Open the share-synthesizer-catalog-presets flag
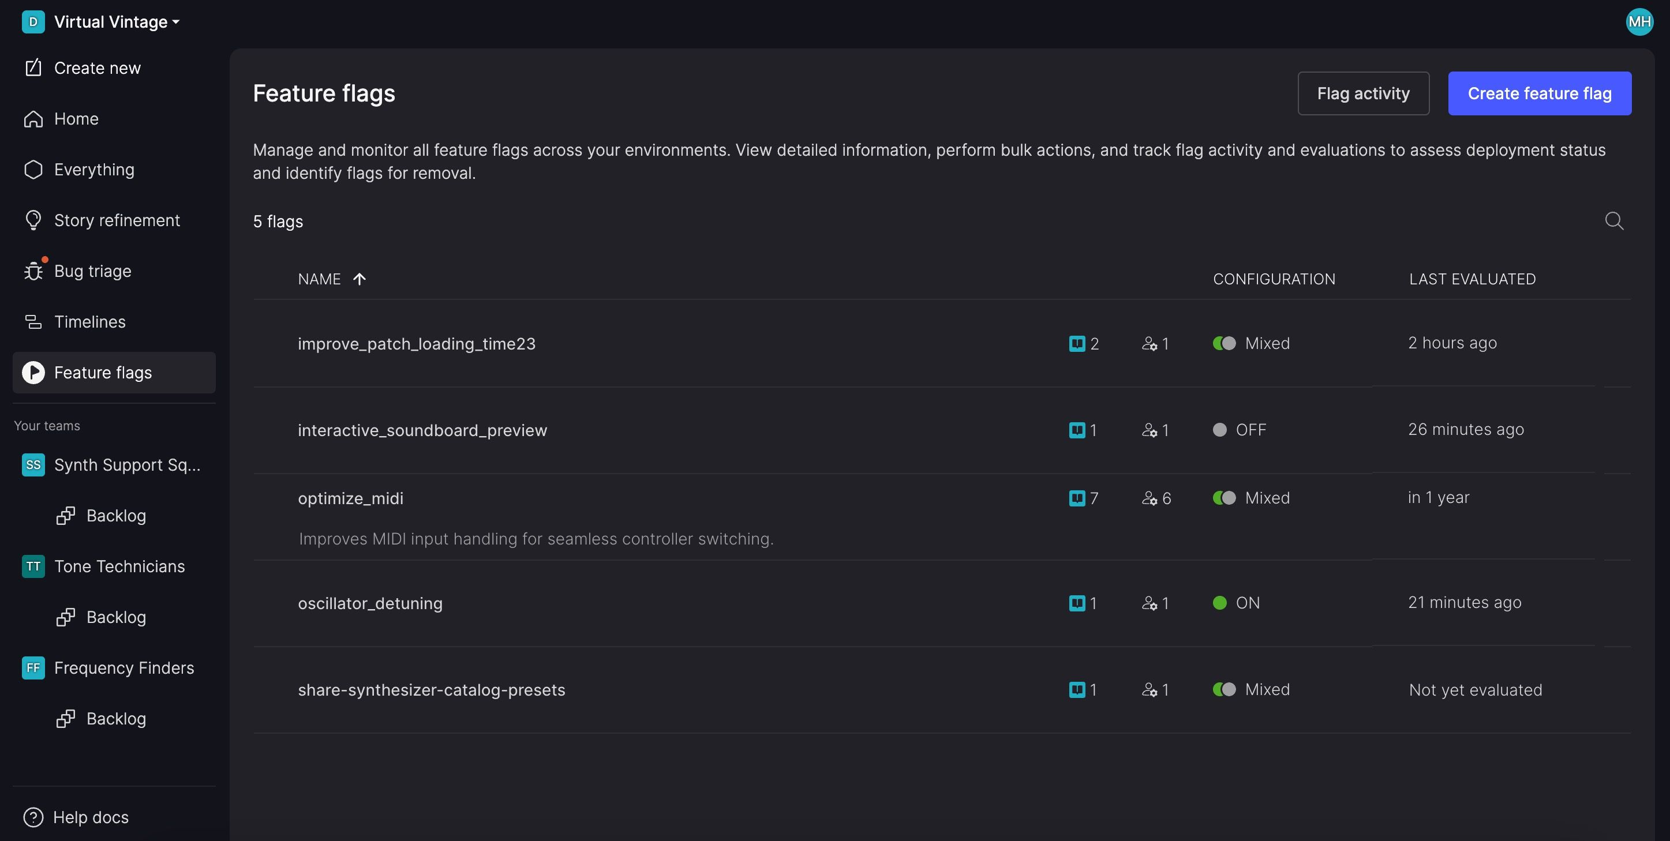The image size is (1670, 841). [431, 690]
